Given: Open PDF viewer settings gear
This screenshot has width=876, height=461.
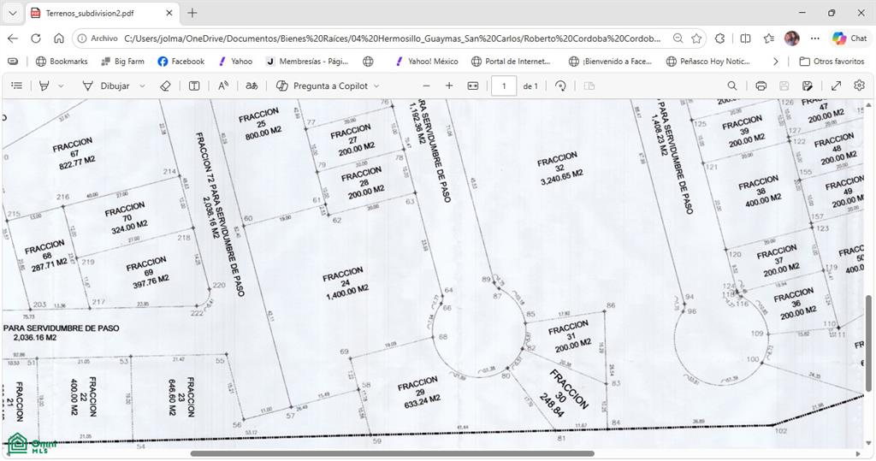Looking at the screenshot, I should tap(859, 86).
